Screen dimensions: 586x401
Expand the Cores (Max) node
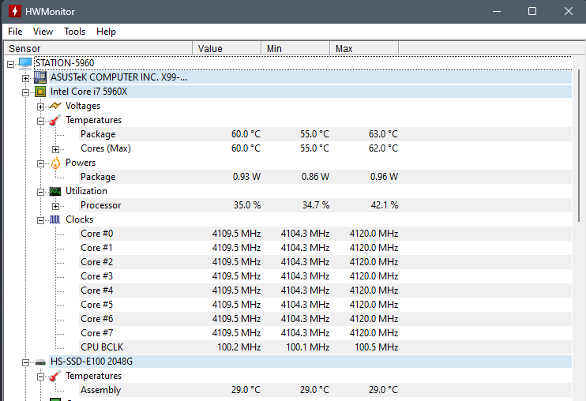pos(55,149)
